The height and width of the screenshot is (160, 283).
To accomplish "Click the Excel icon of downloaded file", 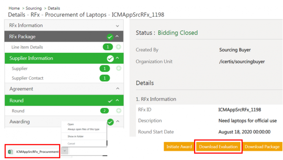I will click(x=11, y=151).
